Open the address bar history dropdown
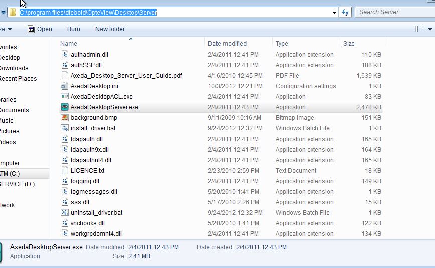This screenshot has width=435, height=268. coord(334,12)
